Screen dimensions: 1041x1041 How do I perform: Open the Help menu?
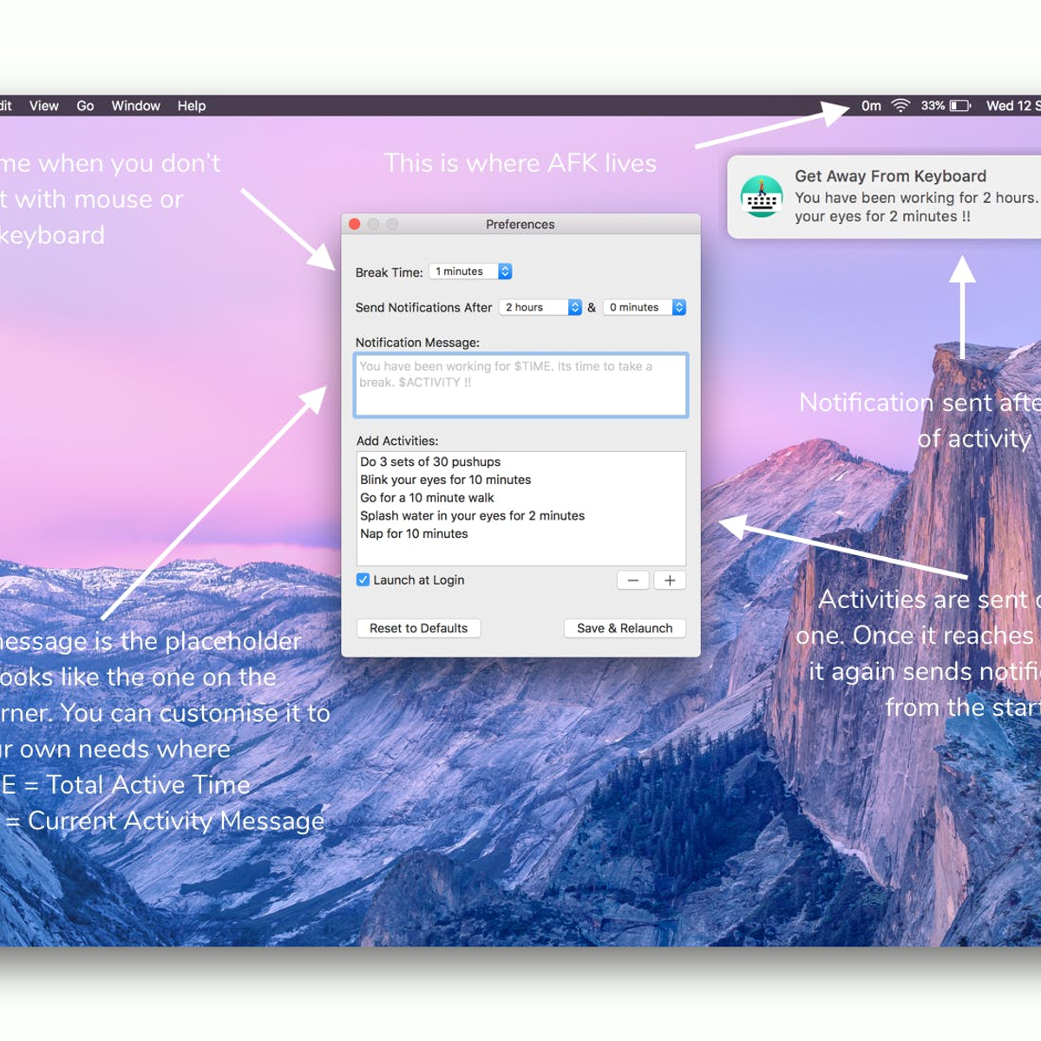click(192, 106)
